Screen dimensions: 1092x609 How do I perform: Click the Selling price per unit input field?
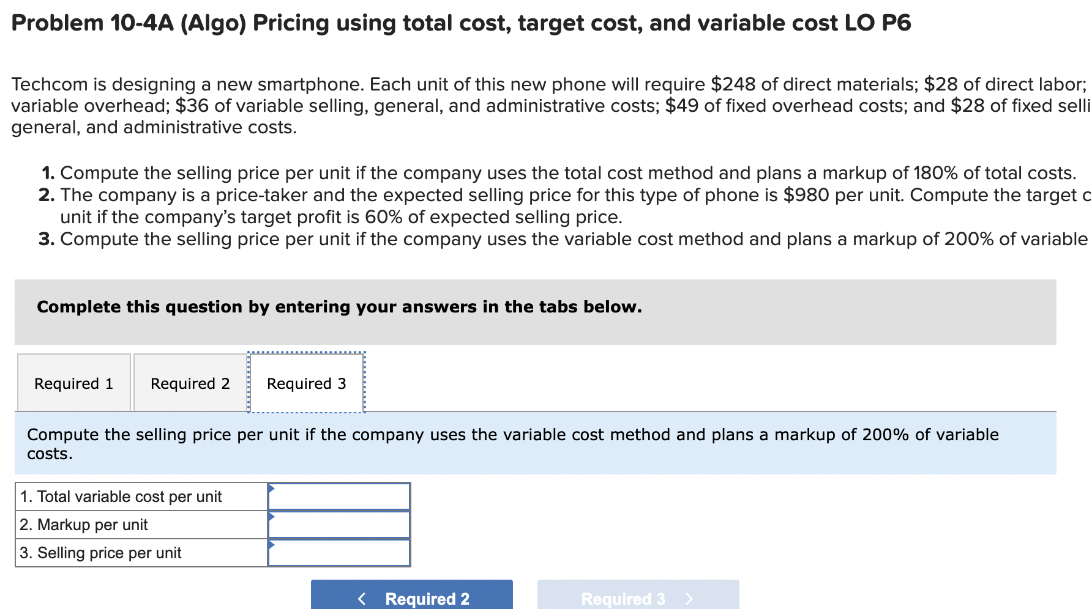pos(340,552)
